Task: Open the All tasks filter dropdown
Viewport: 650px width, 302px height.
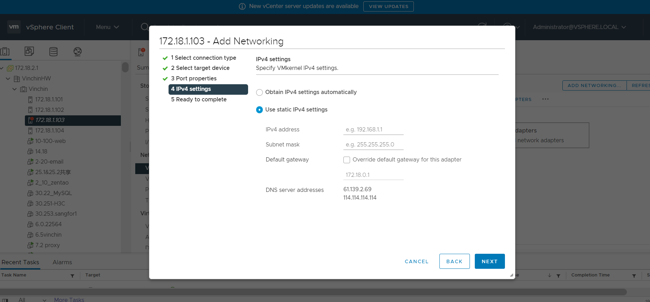Action: pos(32,300)
